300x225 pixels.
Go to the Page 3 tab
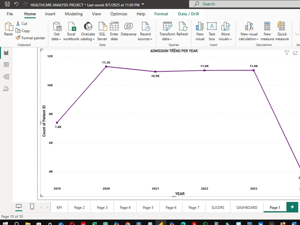[102, 207]
